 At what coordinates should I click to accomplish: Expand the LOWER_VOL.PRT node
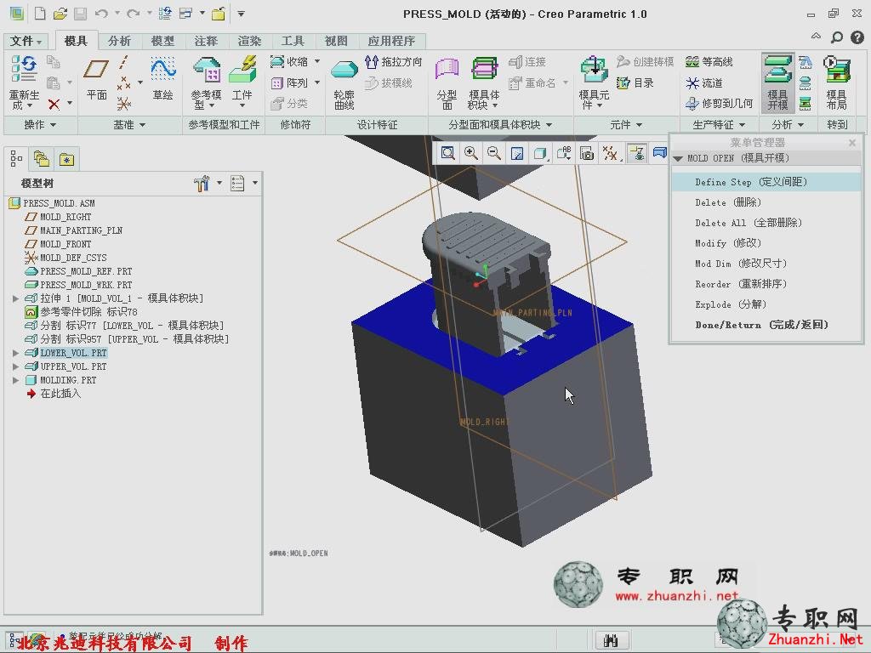[15, 353]
